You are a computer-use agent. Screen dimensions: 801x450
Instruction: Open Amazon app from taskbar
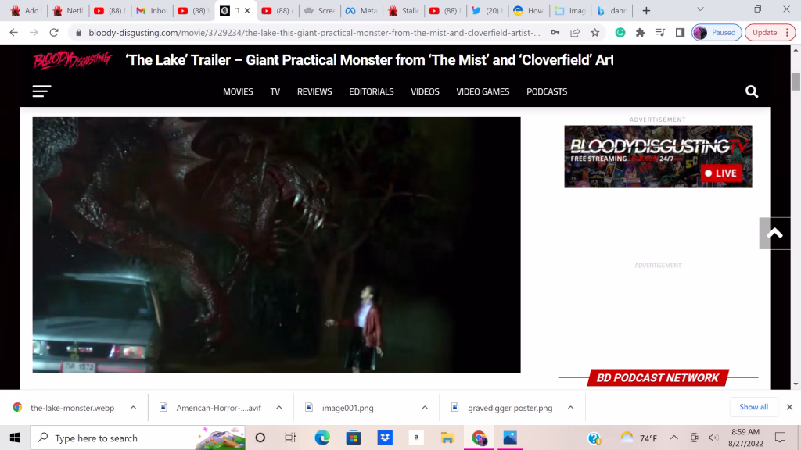416,437
